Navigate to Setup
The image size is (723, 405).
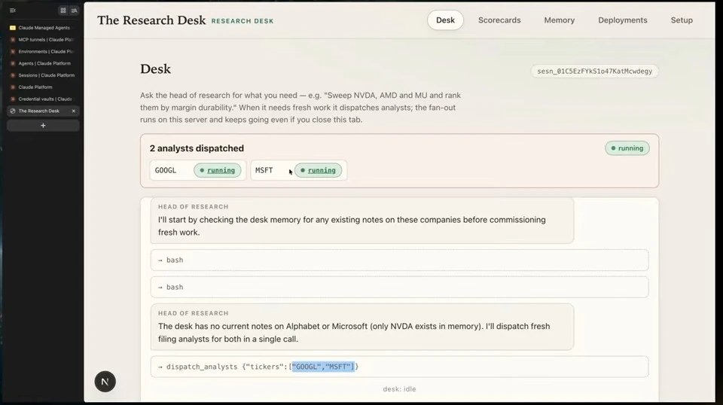pyautogui.click(x=682, y=20)
